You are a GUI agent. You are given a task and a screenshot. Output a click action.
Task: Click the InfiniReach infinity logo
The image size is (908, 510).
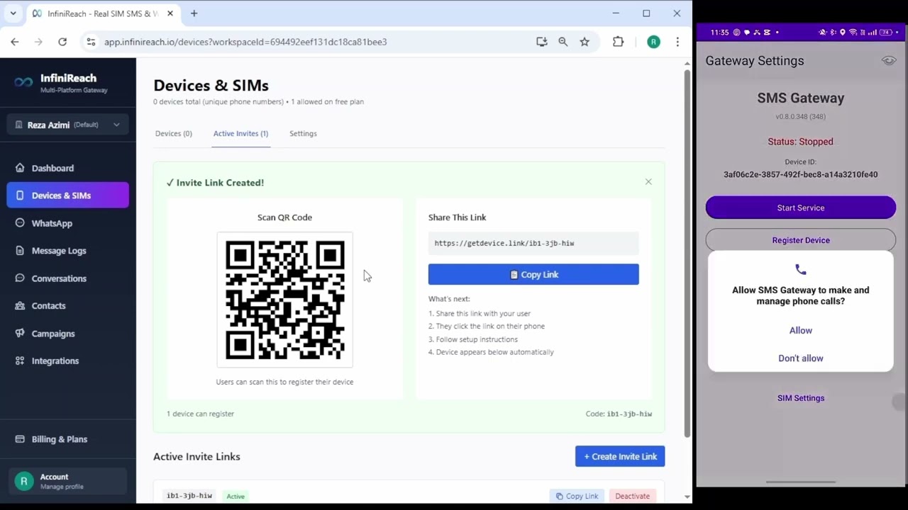(x=23, y=82)
